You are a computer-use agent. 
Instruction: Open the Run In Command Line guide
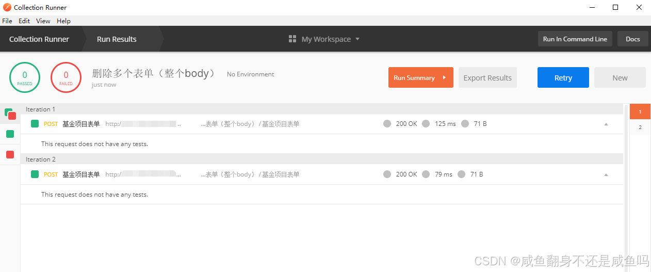pyautogui.click(x=575, y=39)
